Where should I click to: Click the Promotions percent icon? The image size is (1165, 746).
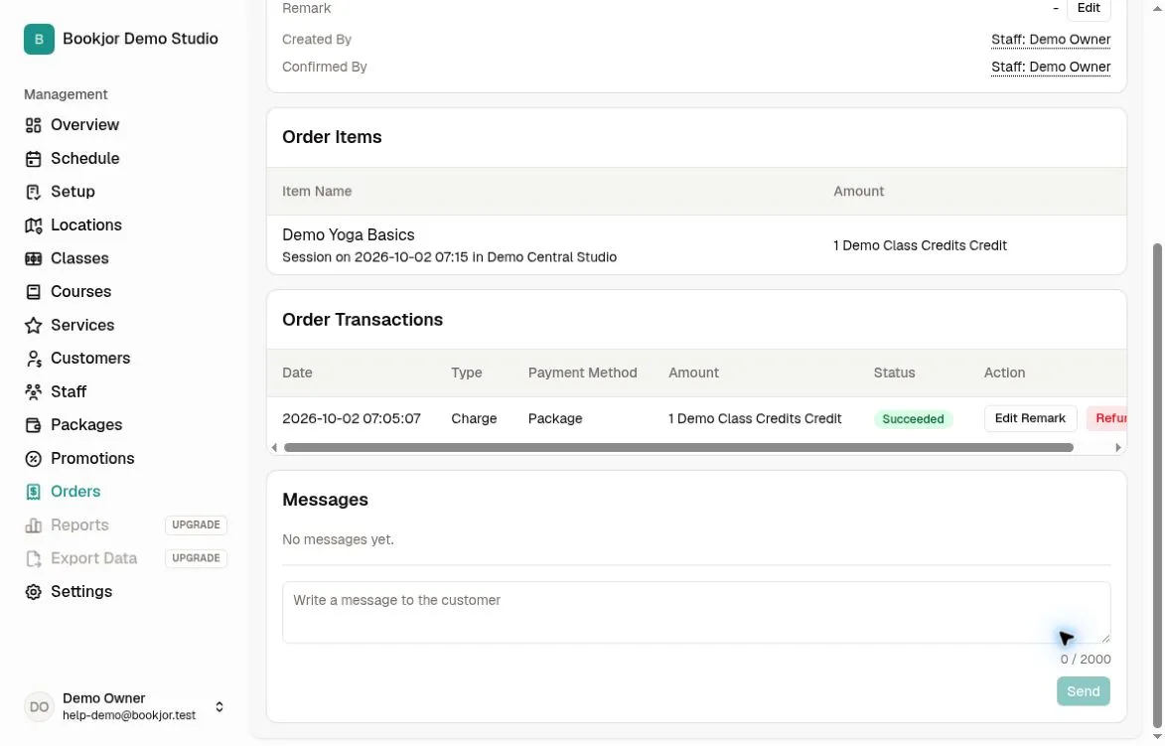[34, 459]
